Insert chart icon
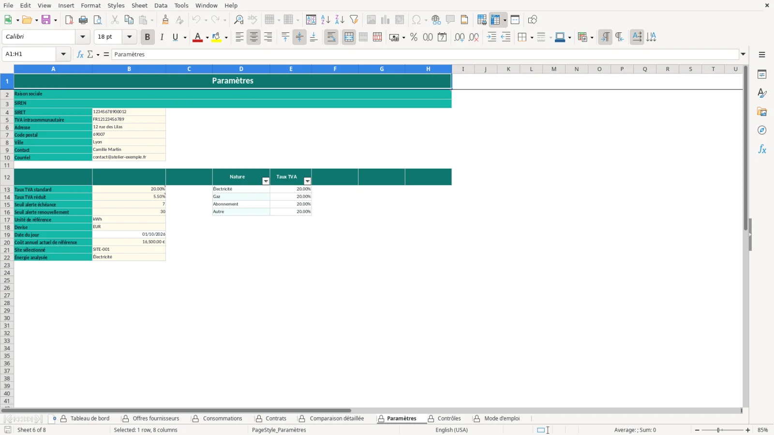This screenshot has height=435, width=774. coord(386,20)
